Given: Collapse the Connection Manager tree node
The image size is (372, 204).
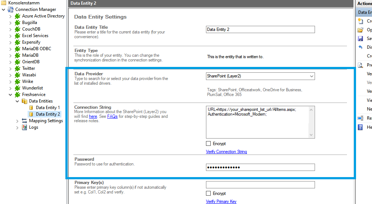Looking at the screenshot, I should [4, 10].
